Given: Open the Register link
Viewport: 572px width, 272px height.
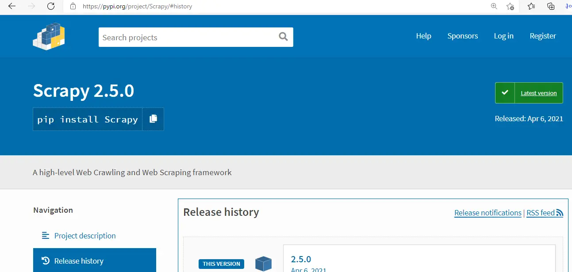Looking at the screenshot, I should [x=543, y=36].
